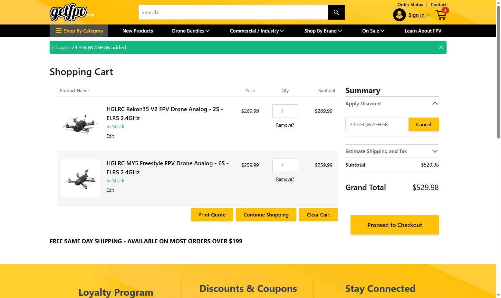501x298 pixels.
Task: Click the quantity field for MY5 Freestyle
Action: coord(285,165)
